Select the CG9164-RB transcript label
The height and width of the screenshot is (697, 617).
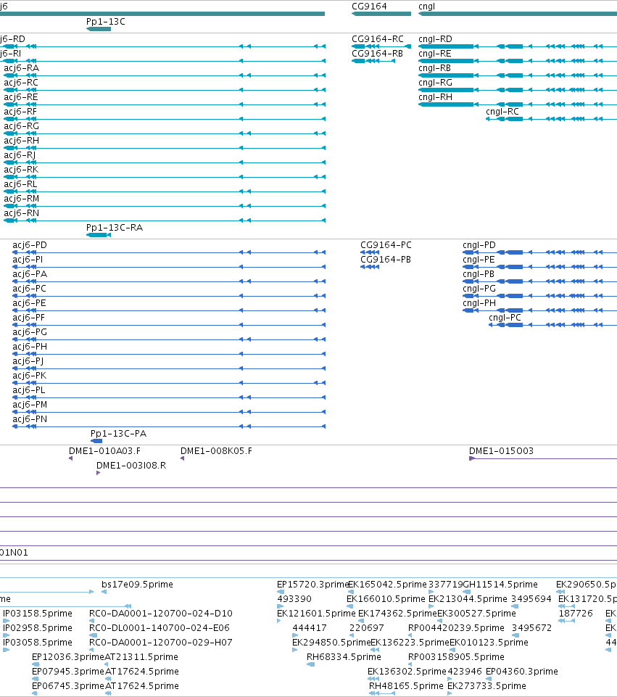(x=377, y=54)
